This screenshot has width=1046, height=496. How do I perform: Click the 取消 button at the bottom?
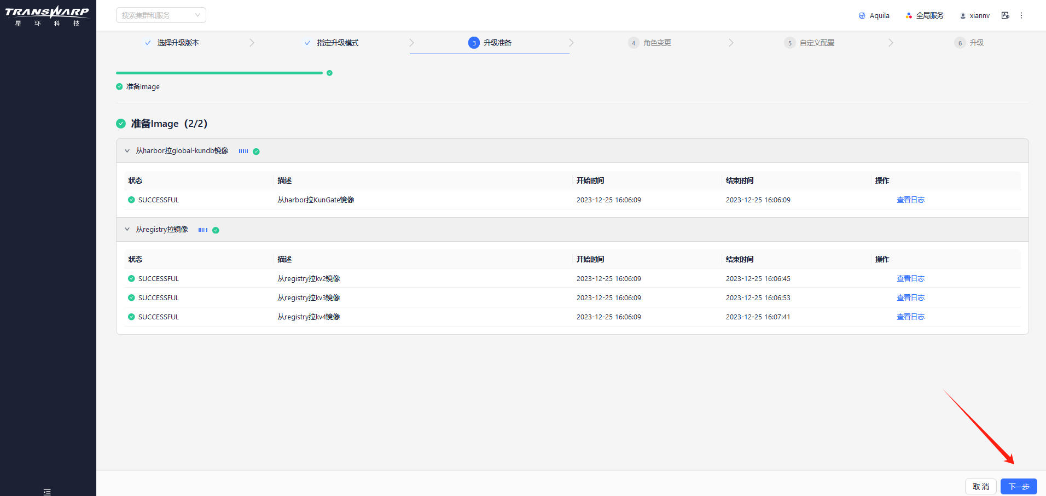tap(980, 486)
